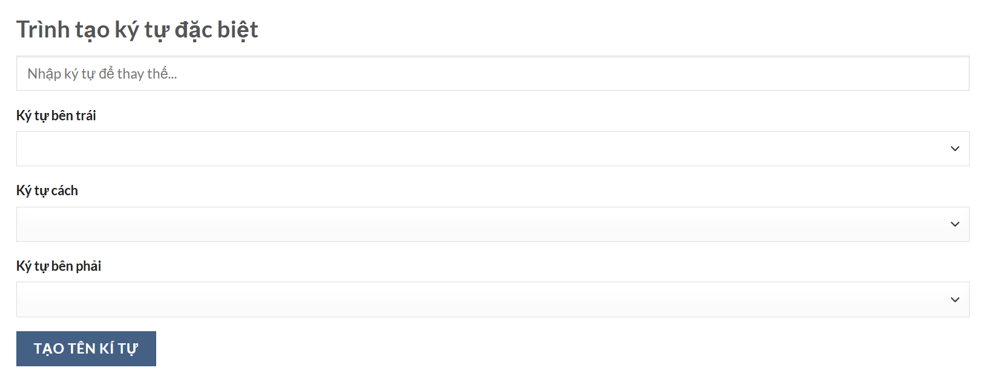The width and height of the screenshot is (986, 385).
Task: Click the "Ký tự cách" label text
Action: [x=47, y=191]
